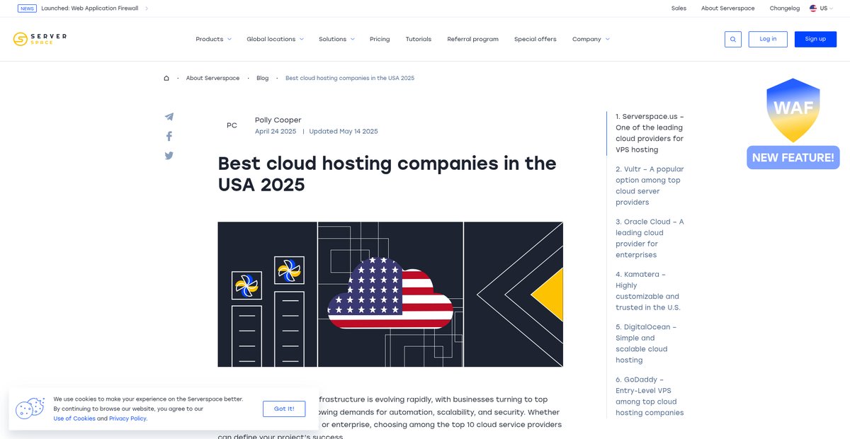
Task: Click author name Polly Cooper
Action: (x=278, y=120)
